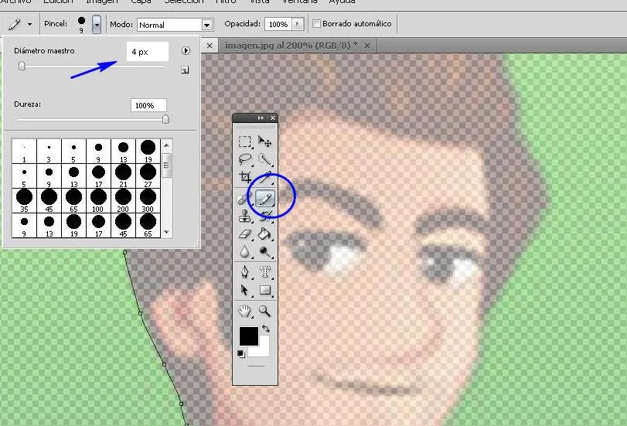Image resolution: width=627 pixels, height=426 pixels.
Task: Select the Crop tool
Action: click(x=245, y=177)
